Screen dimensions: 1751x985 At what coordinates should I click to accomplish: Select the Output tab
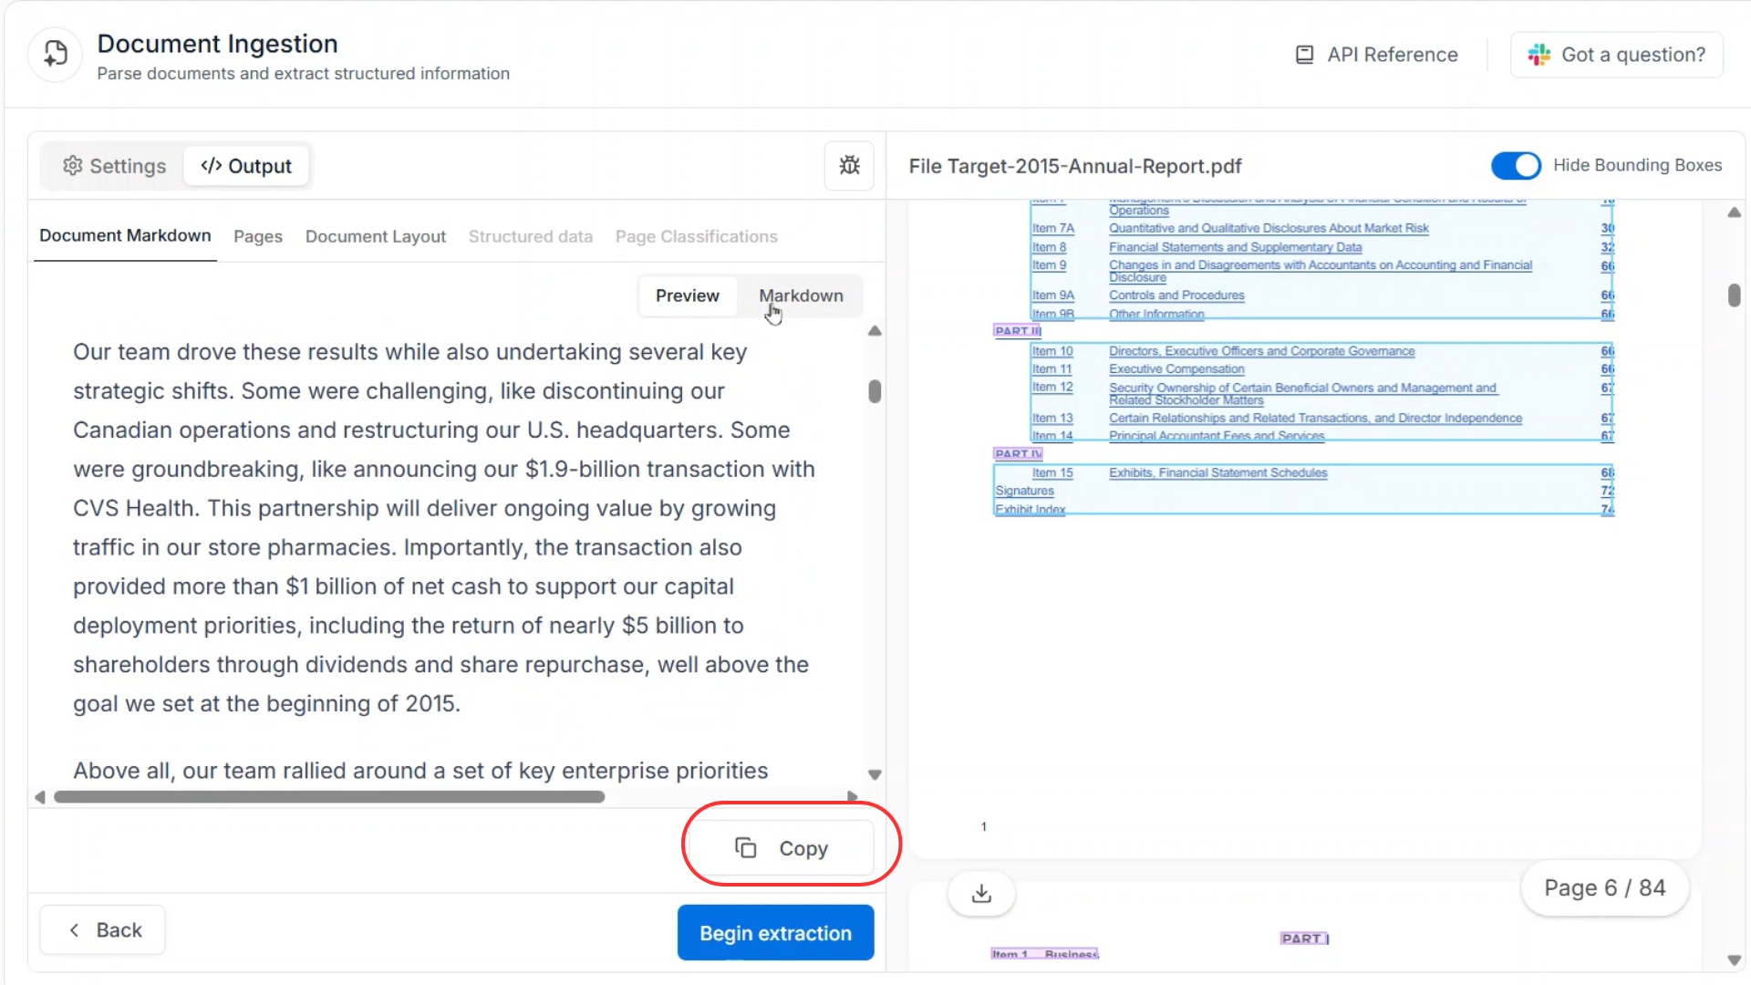pyautogui.click(x=246, y=166)
